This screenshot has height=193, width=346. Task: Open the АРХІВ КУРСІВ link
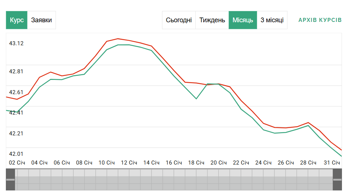(x=320, y=20)
